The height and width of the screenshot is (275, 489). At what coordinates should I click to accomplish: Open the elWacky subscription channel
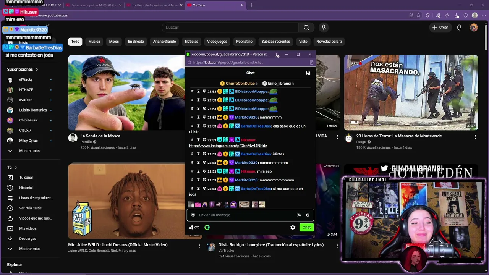pos(26,79)
